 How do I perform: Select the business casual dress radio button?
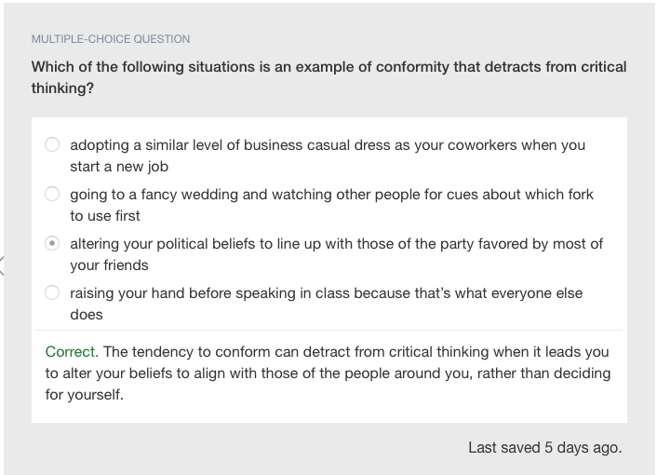pyautogui.click(x=52, y=144)
